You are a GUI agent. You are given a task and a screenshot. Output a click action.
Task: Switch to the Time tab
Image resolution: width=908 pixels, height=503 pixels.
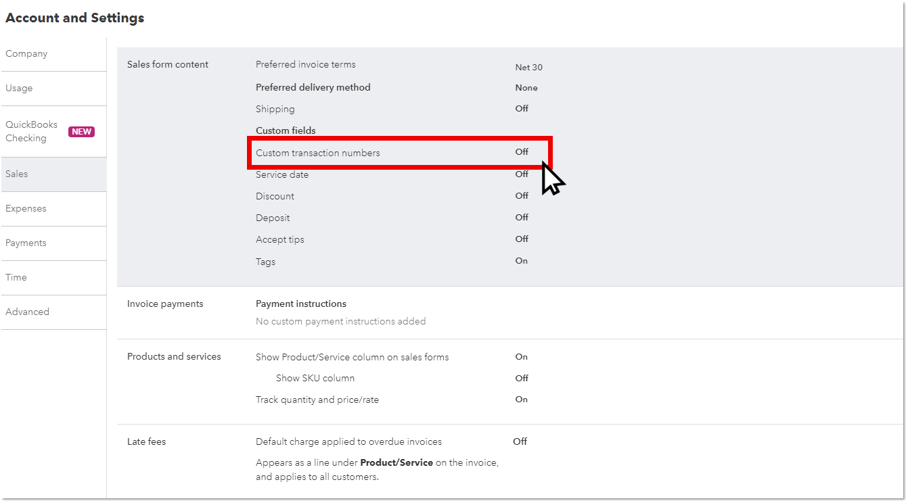click(16, 278)
